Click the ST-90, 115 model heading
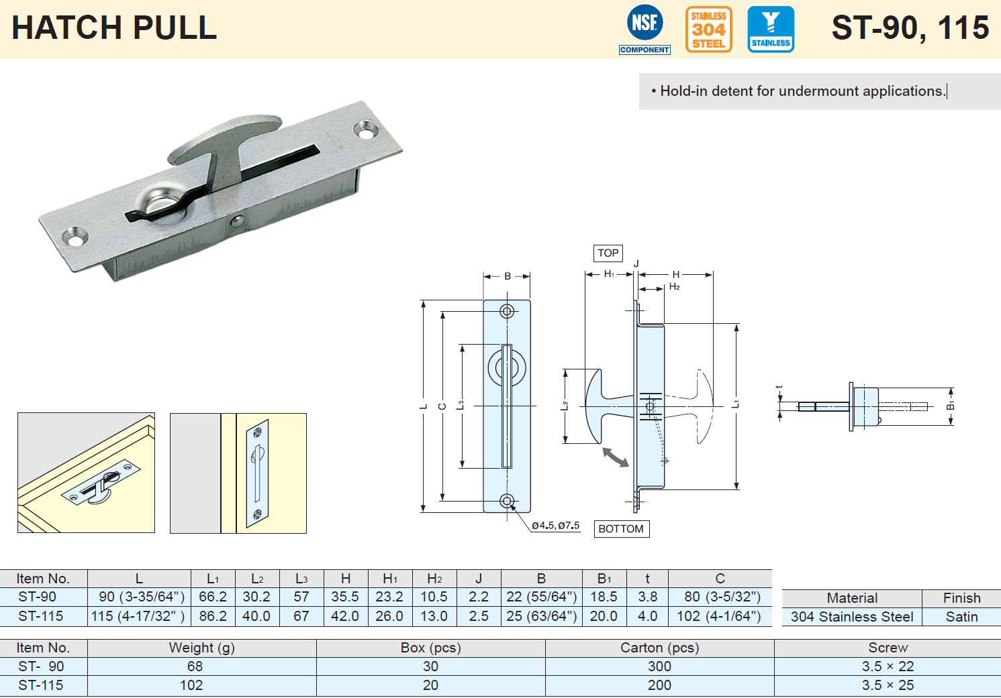 pyautogui.click(x=910, y=28)
